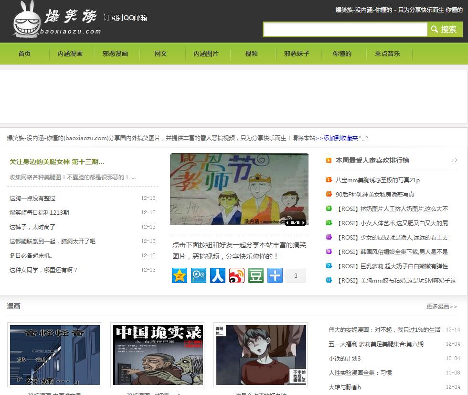Image resolution: width=468 pixels, height=395 pixels.
Task: Click the 12-14 date of 伟大的安妮漫画
Action: pos(453,329)
